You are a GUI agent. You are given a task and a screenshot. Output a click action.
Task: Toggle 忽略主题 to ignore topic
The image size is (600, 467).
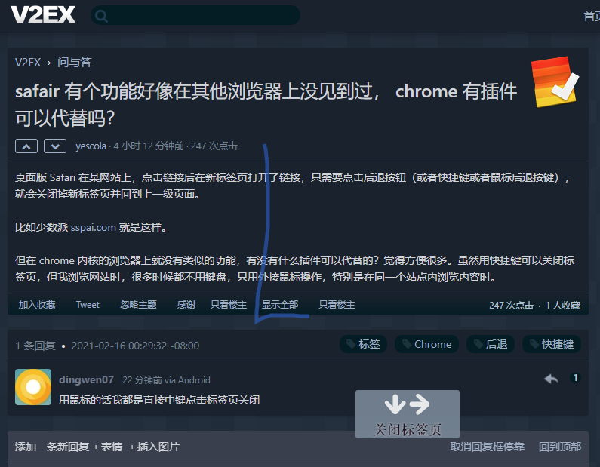[138, 305]
